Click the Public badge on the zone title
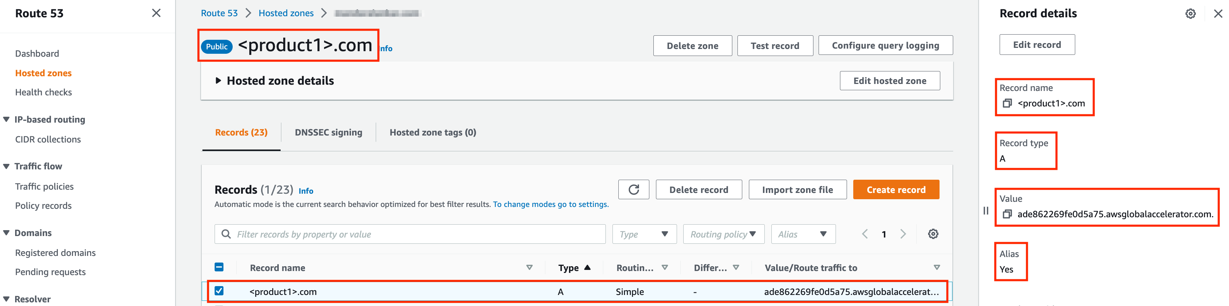Screen dimensions: 1229x306 [x=217, y=47]
